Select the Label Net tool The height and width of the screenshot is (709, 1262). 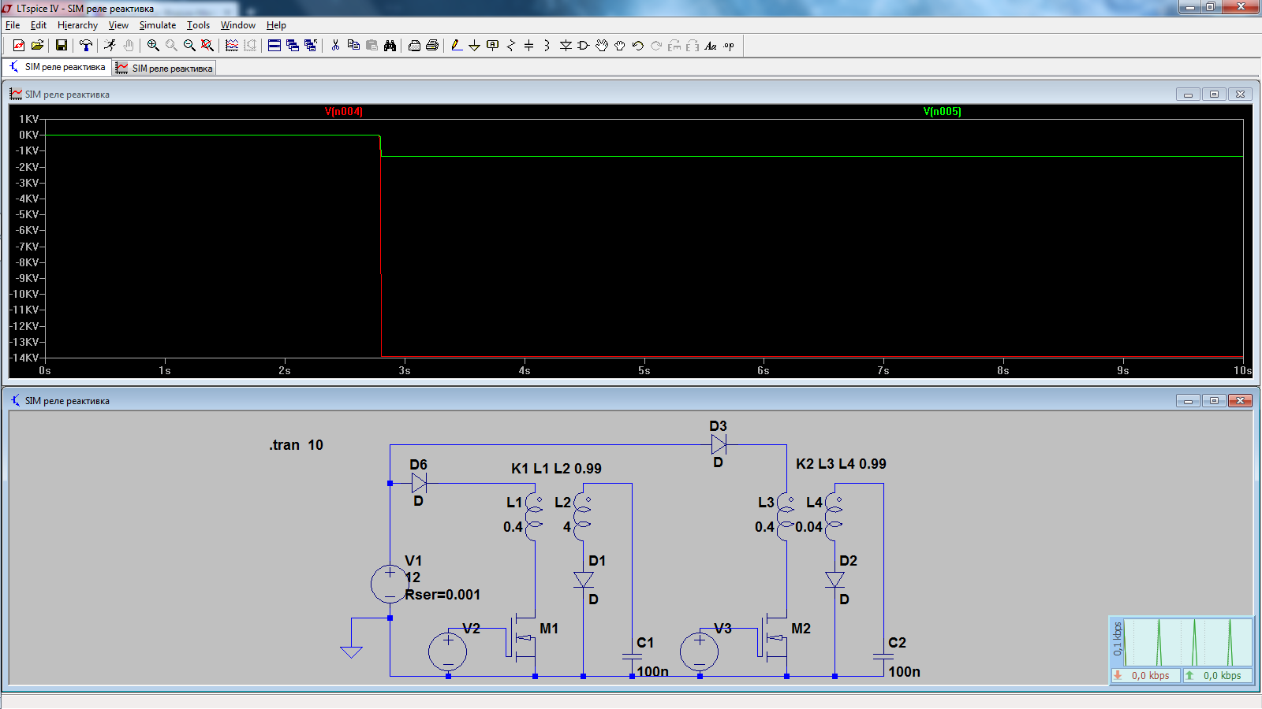493,46
